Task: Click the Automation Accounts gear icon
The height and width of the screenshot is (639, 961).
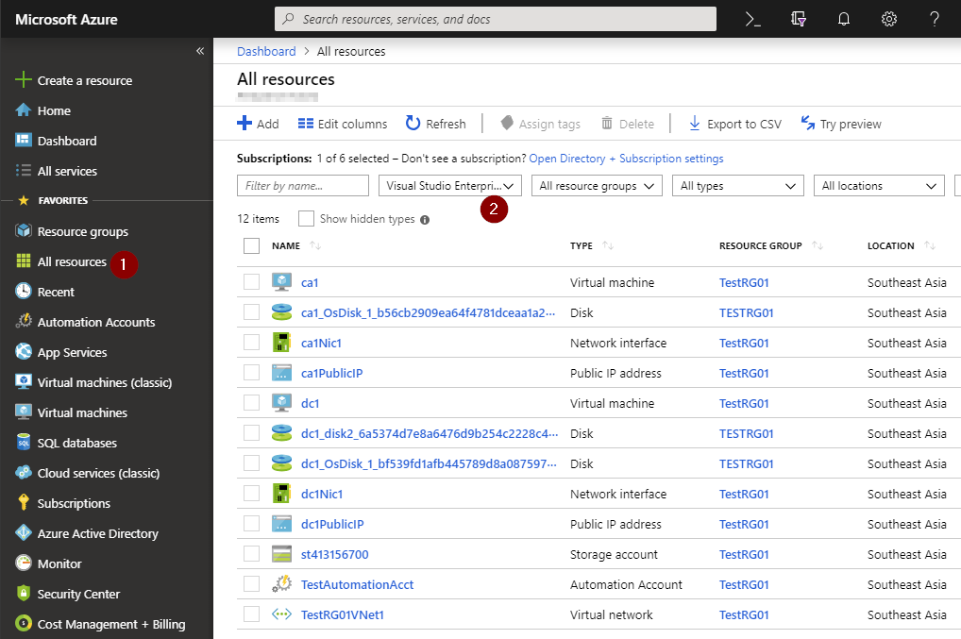Action: [24, 321]
